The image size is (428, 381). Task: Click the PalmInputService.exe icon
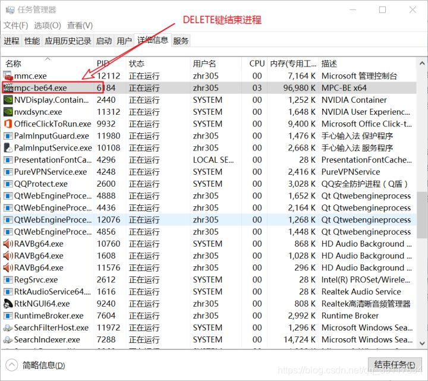8,148
